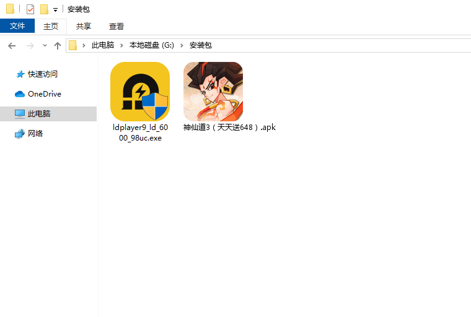Expand the chevron after 本地磁盘 (G:)

click(x=182, y=46)
